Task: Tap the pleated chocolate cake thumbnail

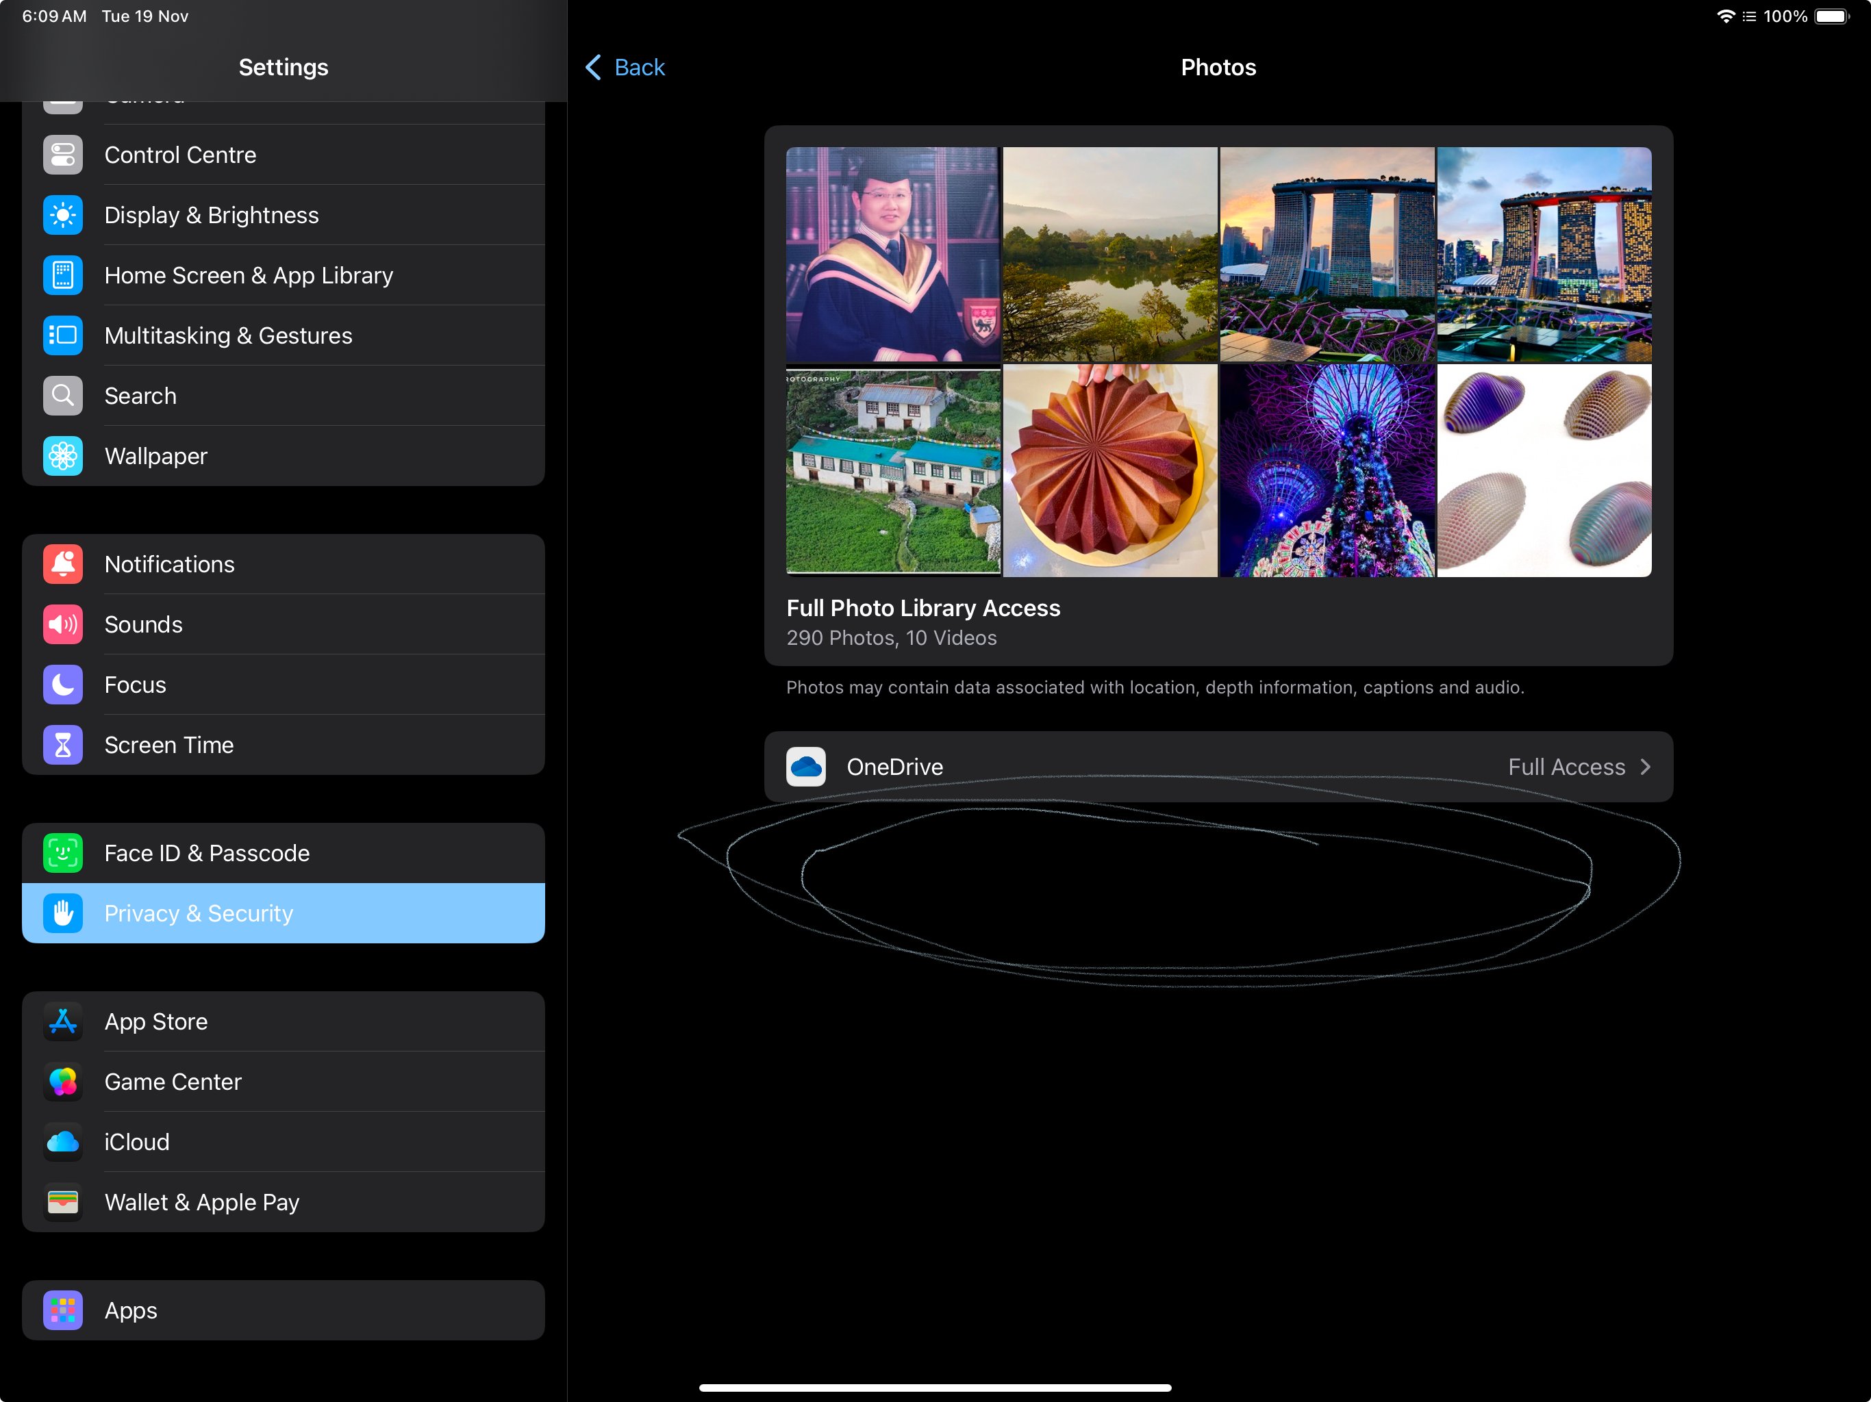Action: click(1109, 471)
